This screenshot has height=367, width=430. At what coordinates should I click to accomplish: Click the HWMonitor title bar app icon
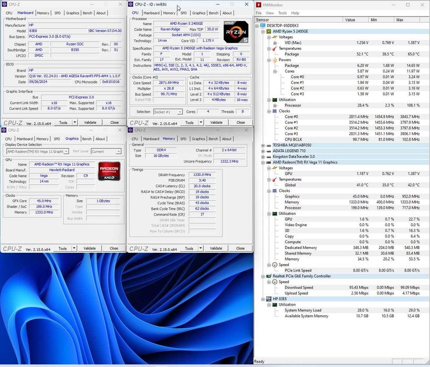pos(259,4)
